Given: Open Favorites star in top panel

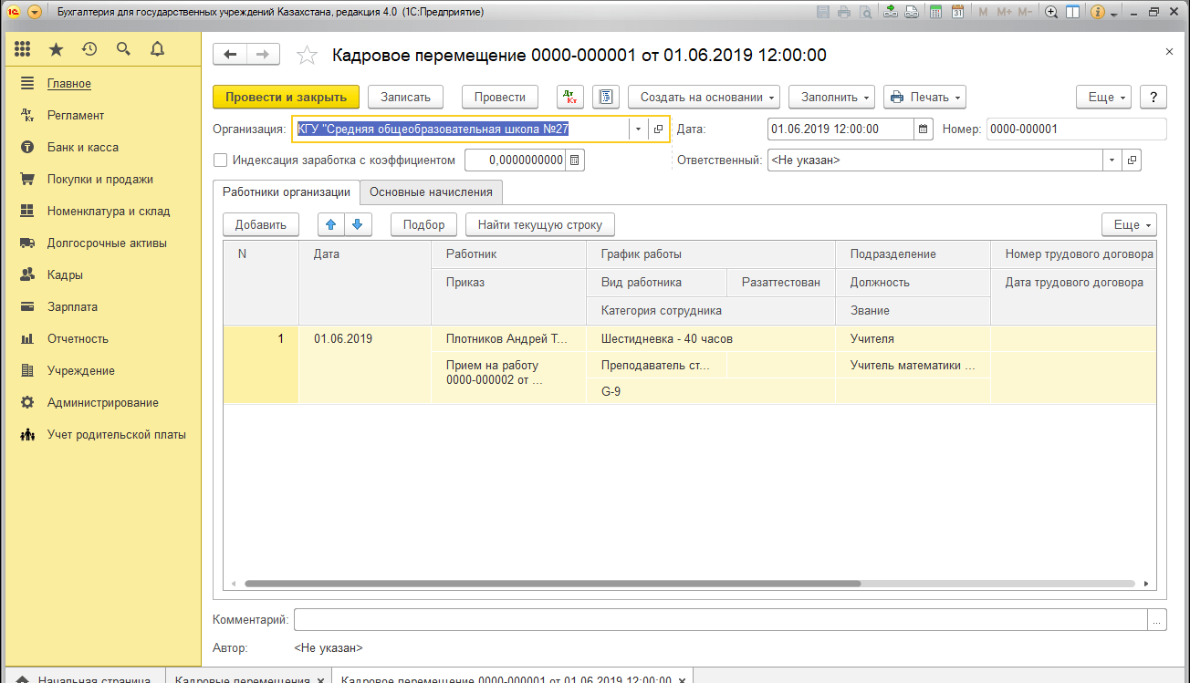Looking at the screenshot, I should pos(56,49).
